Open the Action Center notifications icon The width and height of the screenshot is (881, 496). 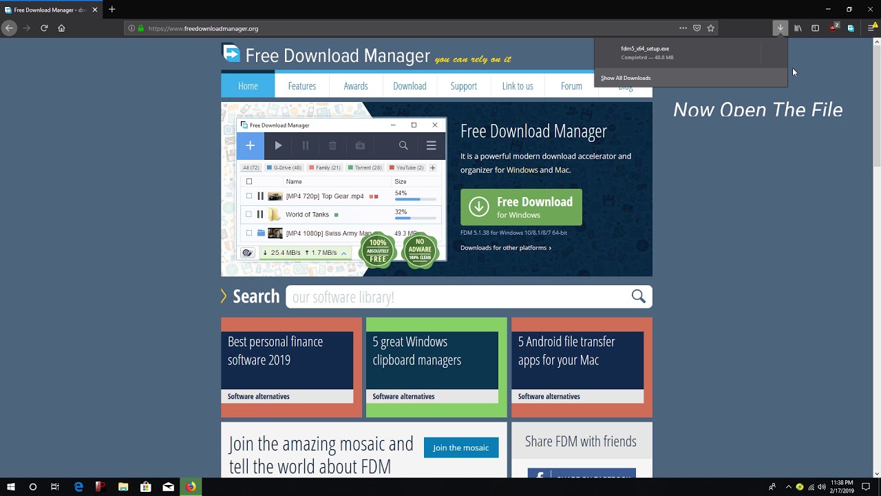[866, 487]
